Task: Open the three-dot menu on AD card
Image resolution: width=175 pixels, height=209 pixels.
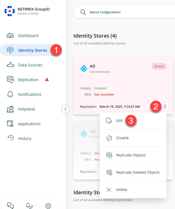Action: click(x=165, y=106)
